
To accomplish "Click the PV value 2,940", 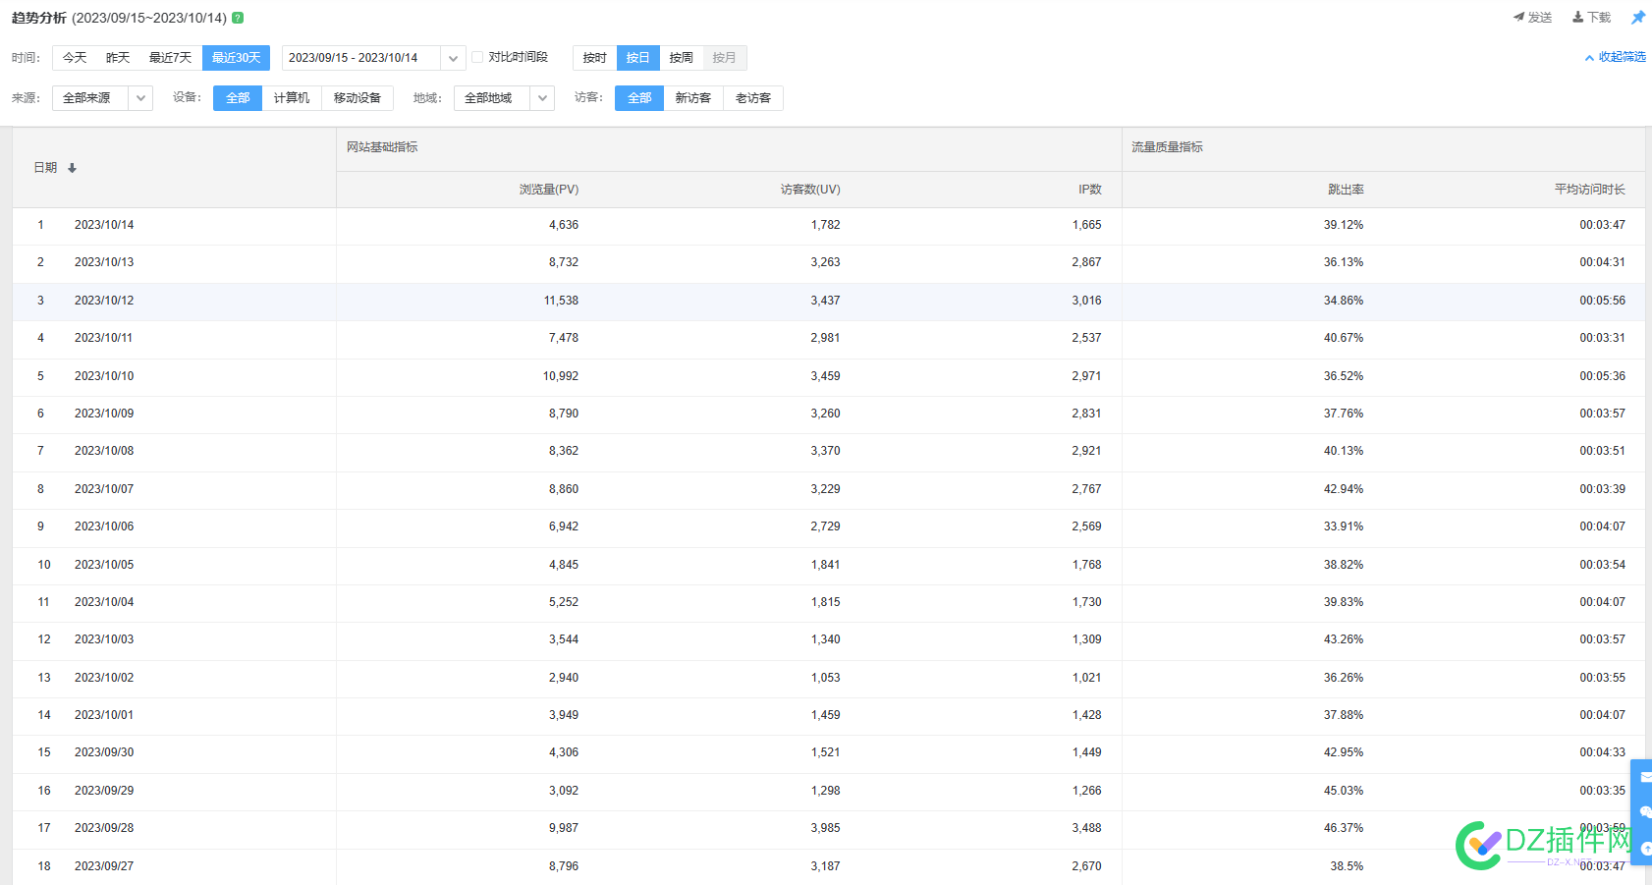I will [564, 678].
